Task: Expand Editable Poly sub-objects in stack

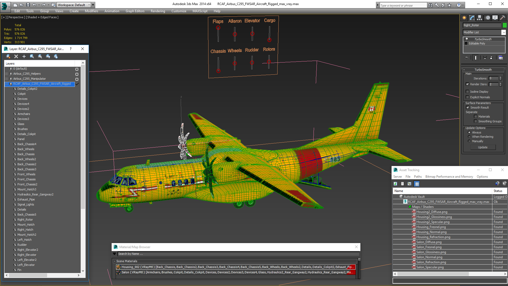Action: 466,43
